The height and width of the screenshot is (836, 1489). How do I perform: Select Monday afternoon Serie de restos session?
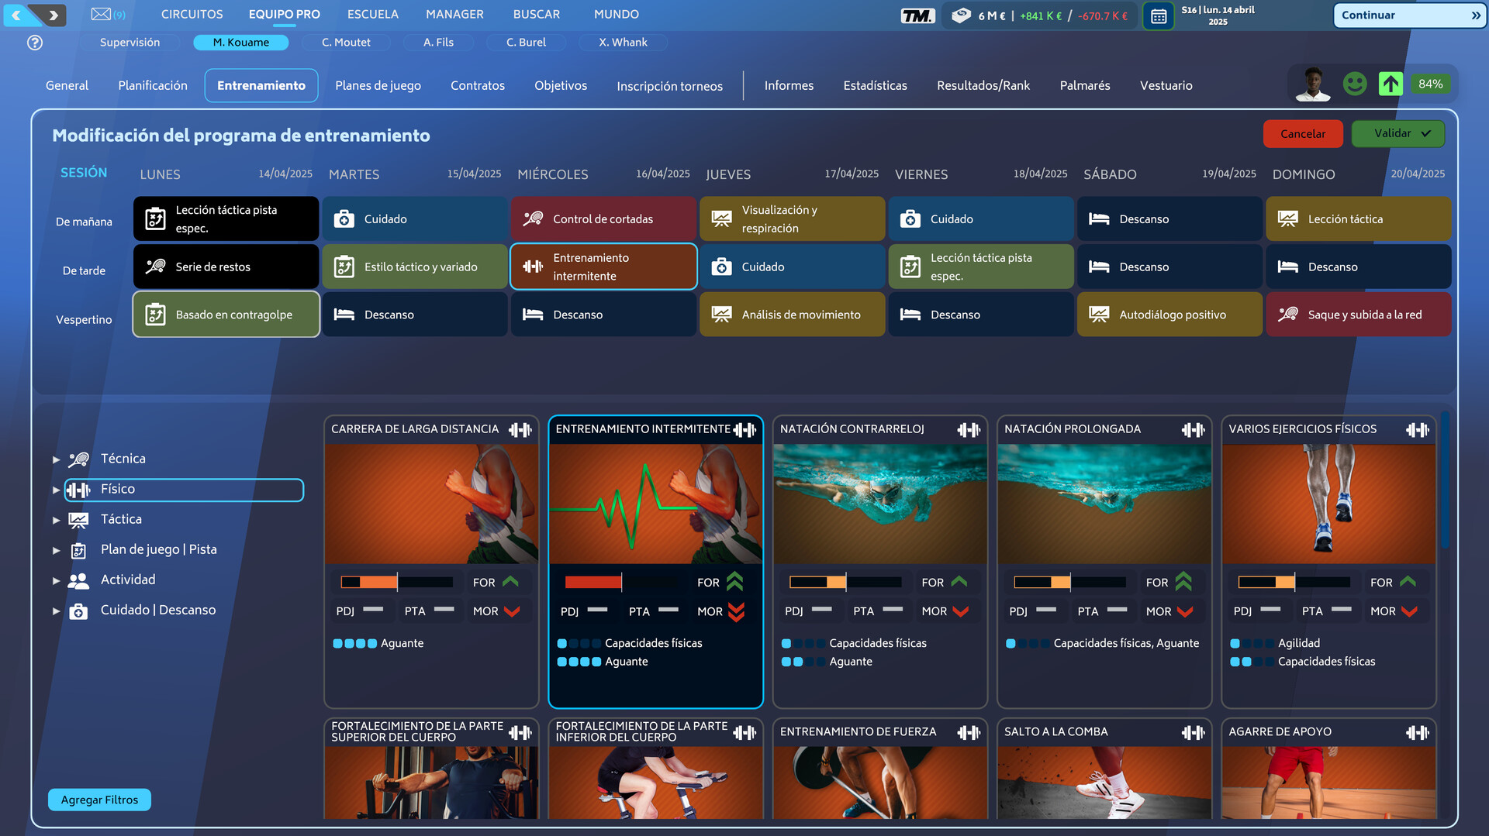pyautogui.click(x=226, y=267)
